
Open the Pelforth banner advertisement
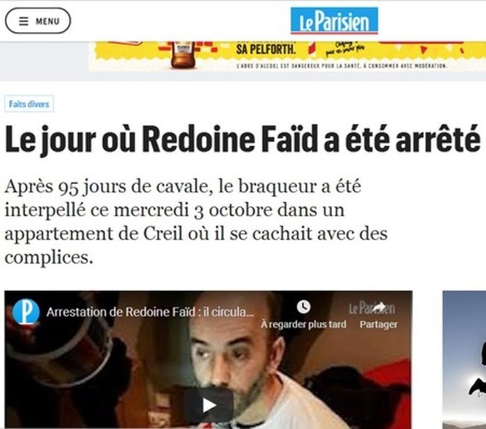(x=287, y=56)
